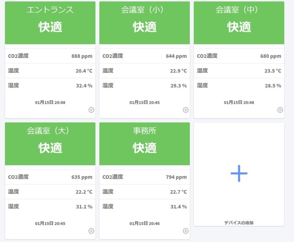The image size is (294, 242).
Task: Click the 22.9 °C temperature in 会議室（小）
Action: 178,71
